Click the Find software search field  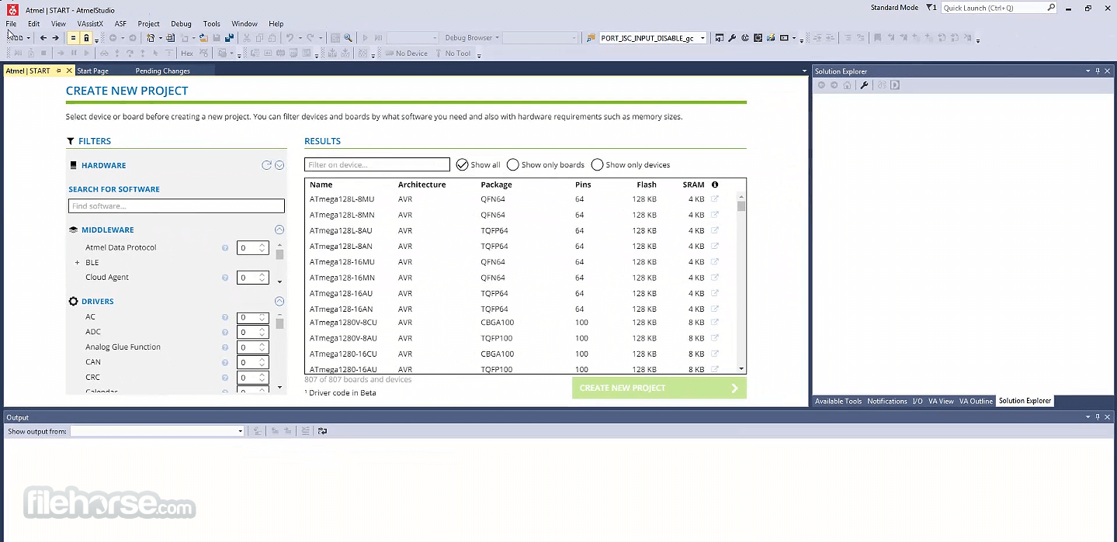tap(176, 206)
